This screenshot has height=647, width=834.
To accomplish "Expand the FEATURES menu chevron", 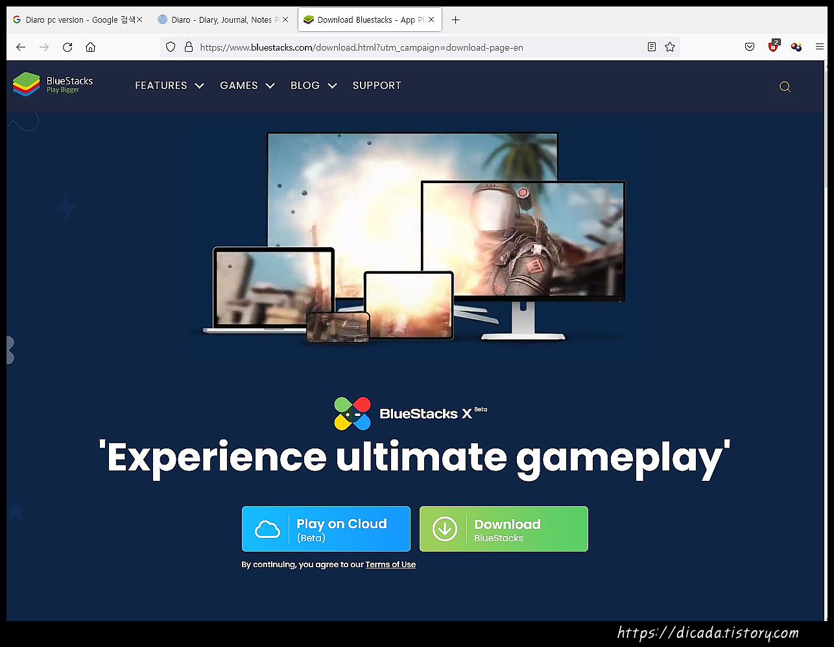I will pyautogui.click(x=200, y=86).
